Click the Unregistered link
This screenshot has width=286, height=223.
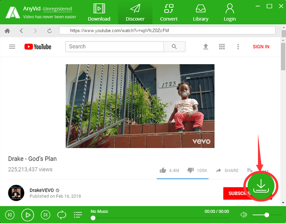click(58, 9)
